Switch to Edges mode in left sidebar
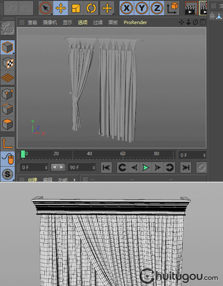Screen dimensions: 223x286 coord(7,109)
